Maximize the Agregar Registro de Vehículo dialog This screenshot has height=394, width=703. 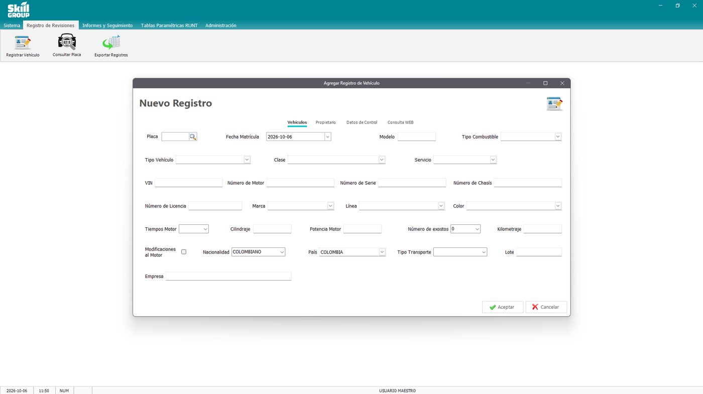tap(545, 83)
